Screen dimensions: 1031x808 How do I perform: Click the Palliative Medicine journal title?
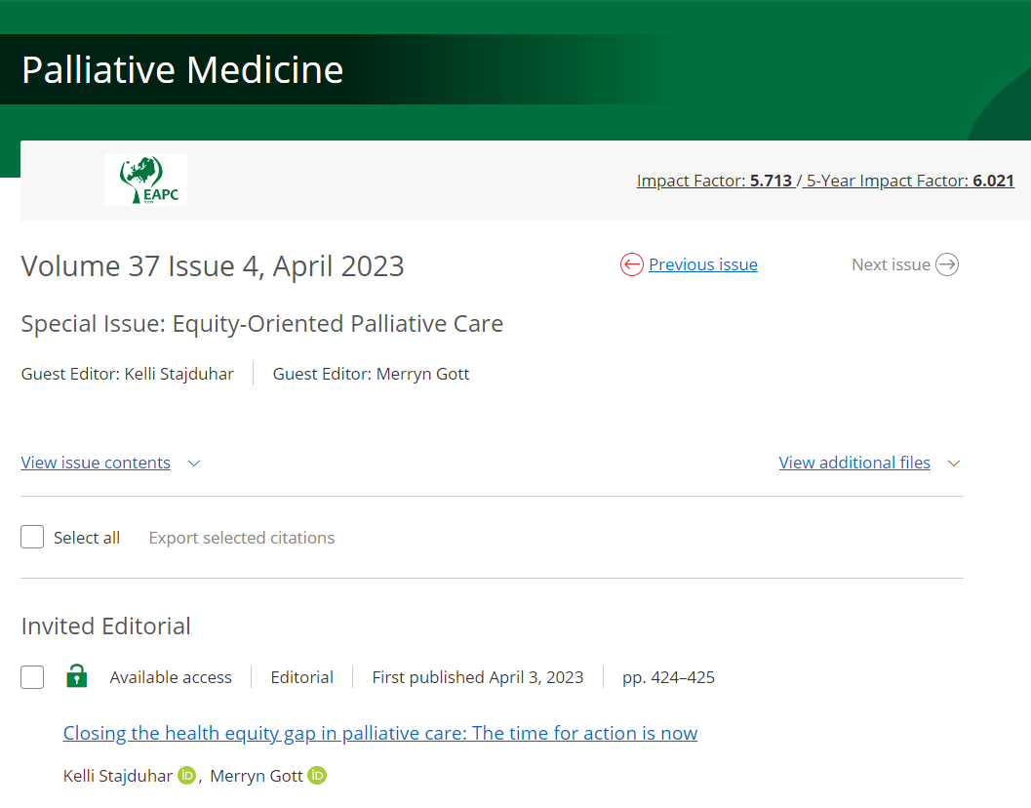[182, 70]
